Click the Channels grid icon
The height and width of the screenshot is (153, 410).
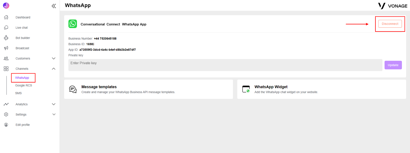[6, 69]
